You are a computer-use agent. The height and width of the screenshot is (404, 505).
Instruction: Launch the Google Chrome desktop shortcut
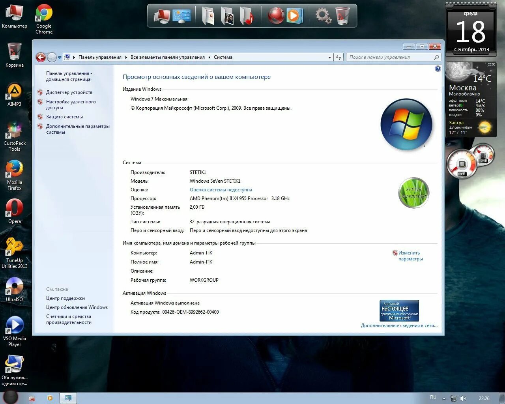pyautogui.click(x=44, y=19)
